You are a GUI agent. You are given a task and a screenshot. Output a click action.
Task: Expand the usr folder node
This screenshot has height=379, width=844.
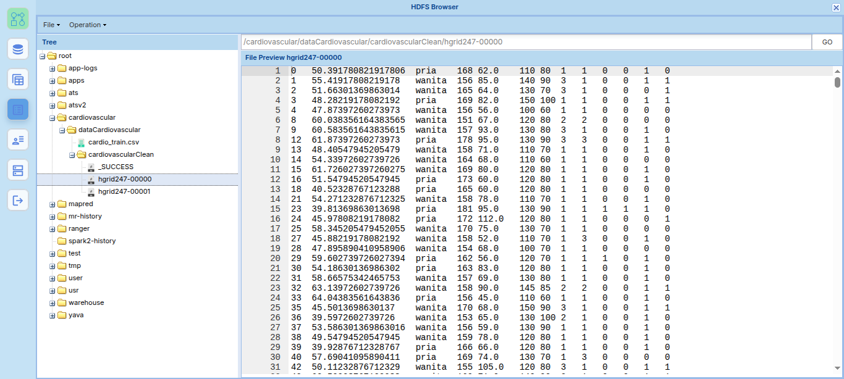coord(53,291)
